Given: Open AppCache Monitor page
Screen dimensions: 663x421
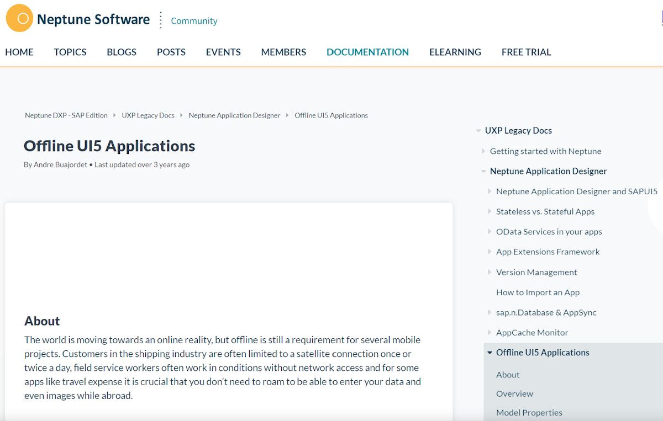Looking at the screenshot, I should pos(532,332).
